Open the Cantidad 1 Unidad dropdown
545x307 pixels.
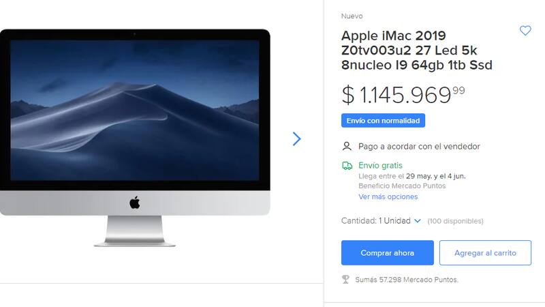[381, 220]
